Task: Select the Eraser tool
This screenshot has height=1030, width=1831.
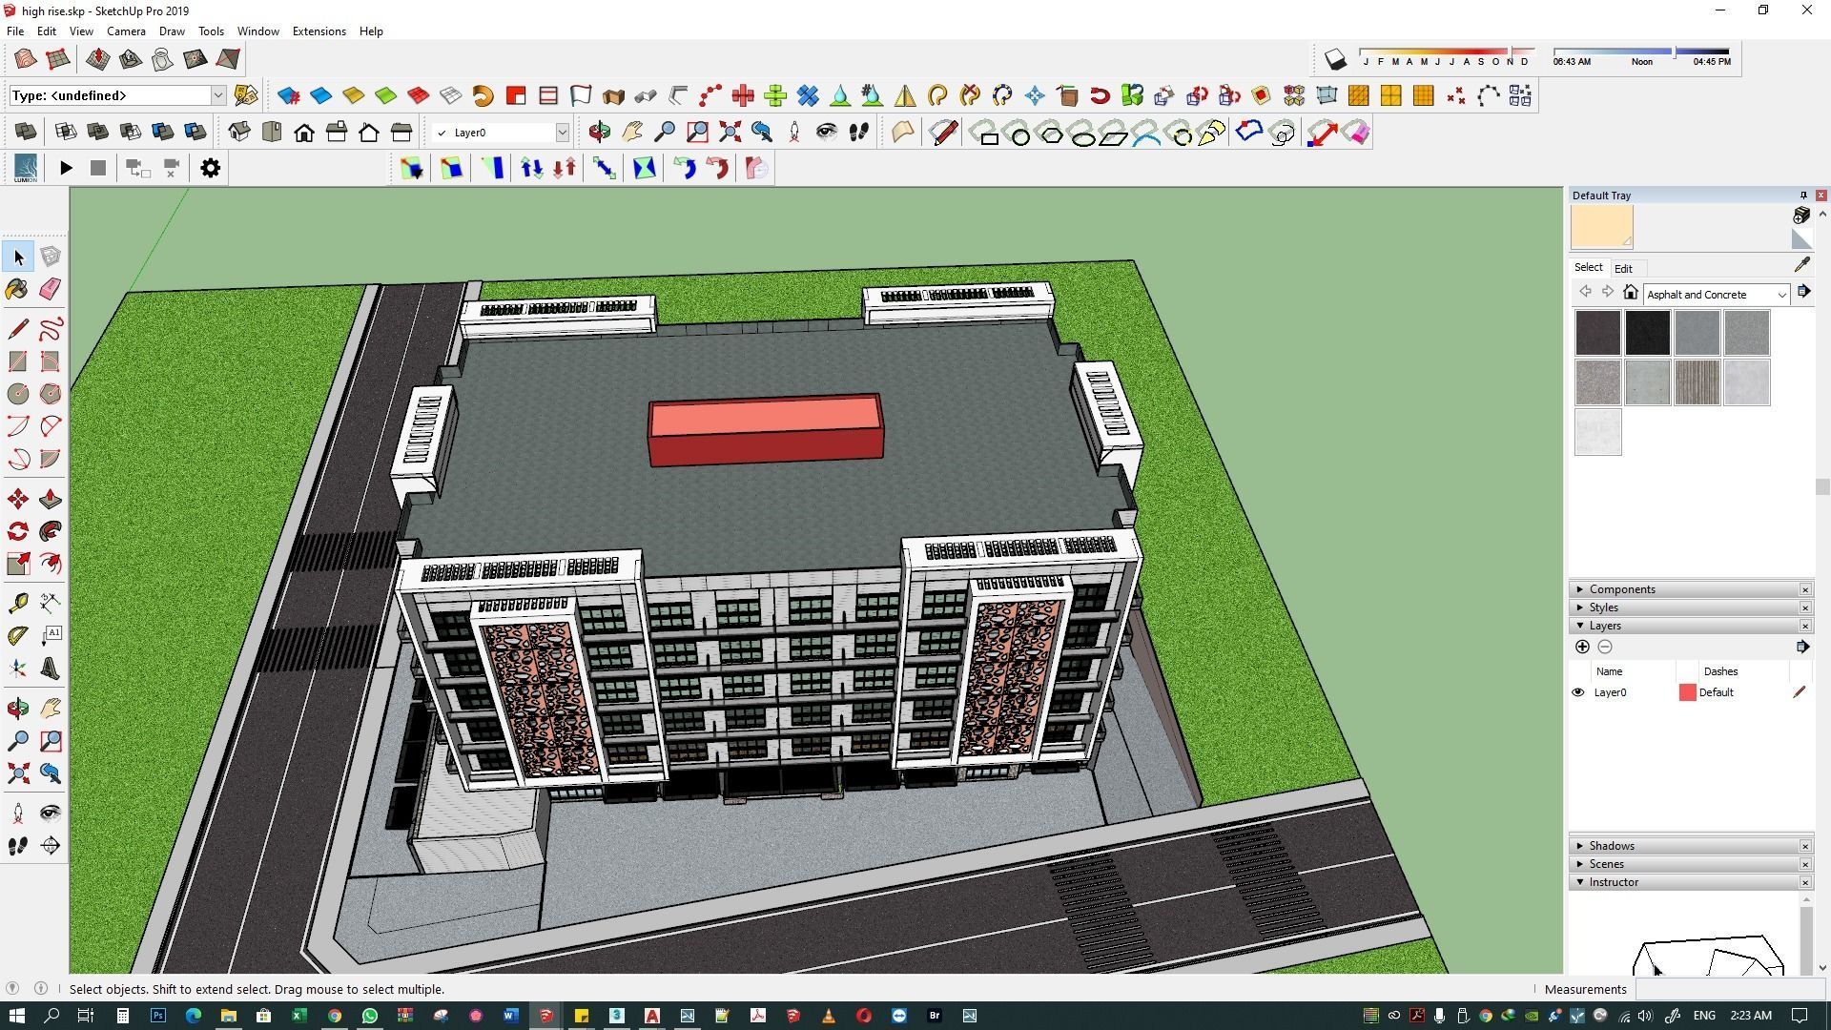Action: 51,289
